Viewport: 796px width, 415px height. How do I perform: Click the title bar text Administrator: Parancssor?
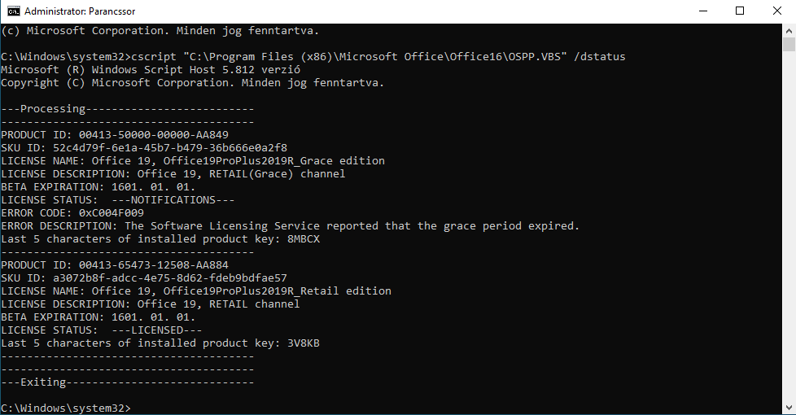pyautogui.click(x=80, y=11)
